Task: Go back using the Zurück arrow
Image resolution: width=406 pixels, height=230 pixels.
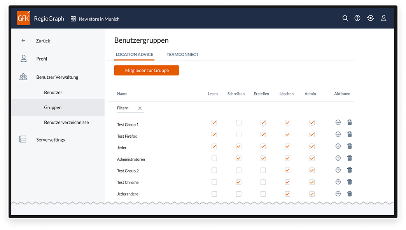Action: click(23, 41)
